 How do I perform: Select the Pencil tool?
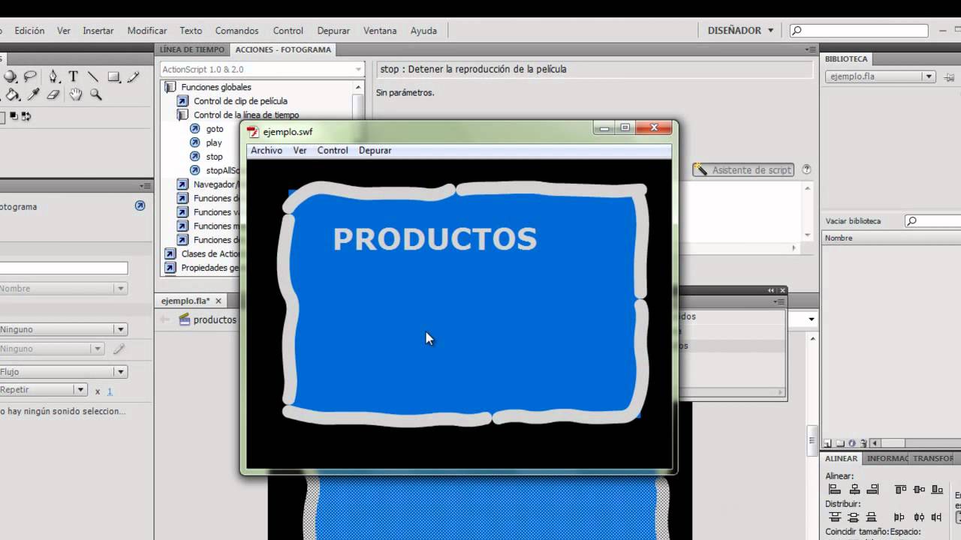point(134,76)
